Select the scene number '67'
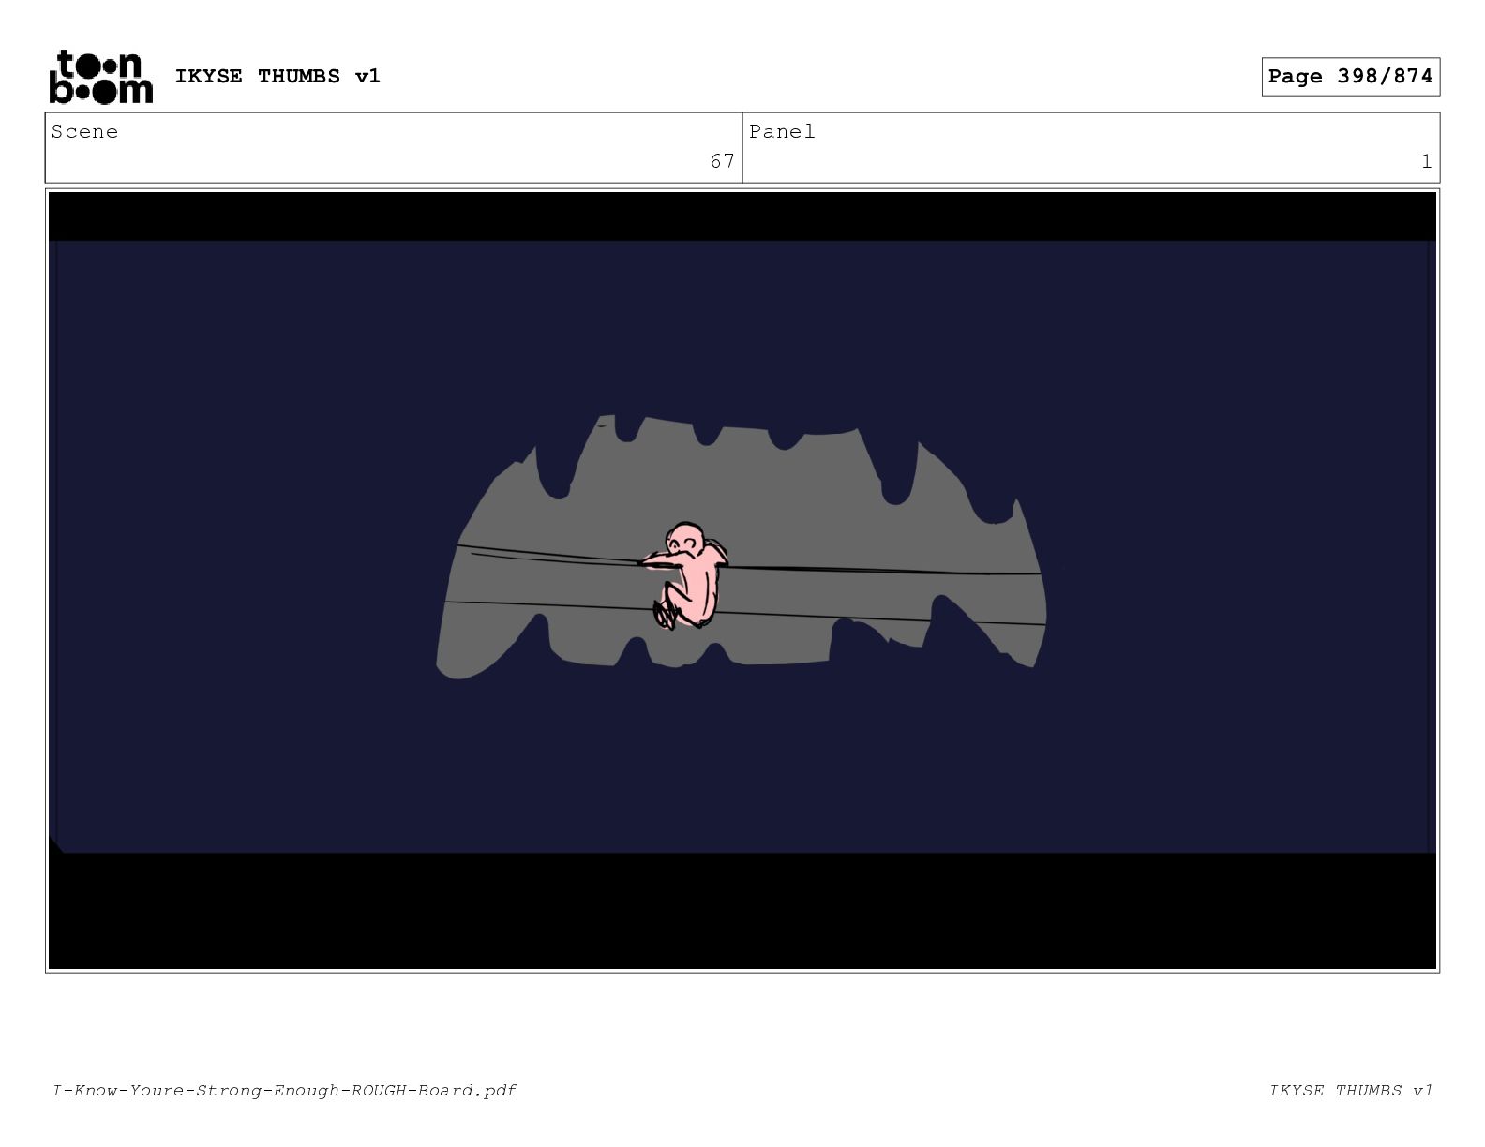 [x=722, y=161]
